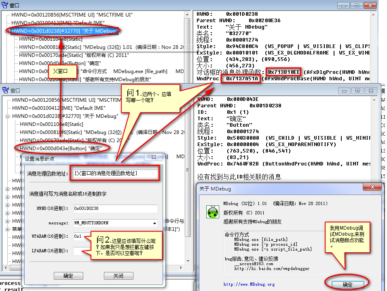387x291 pixels.
Task: Click the WndProc value 0x7137A51A
Action: [x=242, y=79]
